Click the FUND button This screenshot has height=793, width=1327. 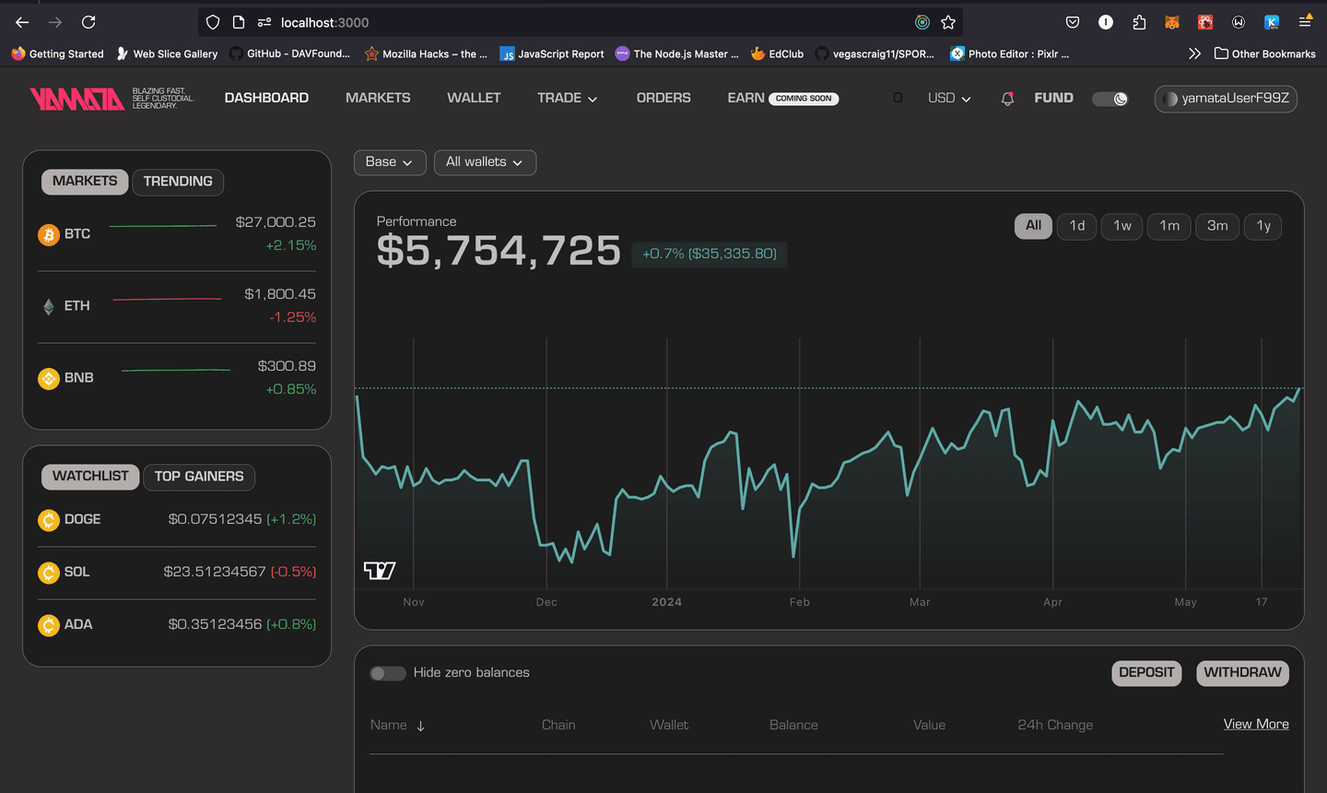tap(1053, 98)
